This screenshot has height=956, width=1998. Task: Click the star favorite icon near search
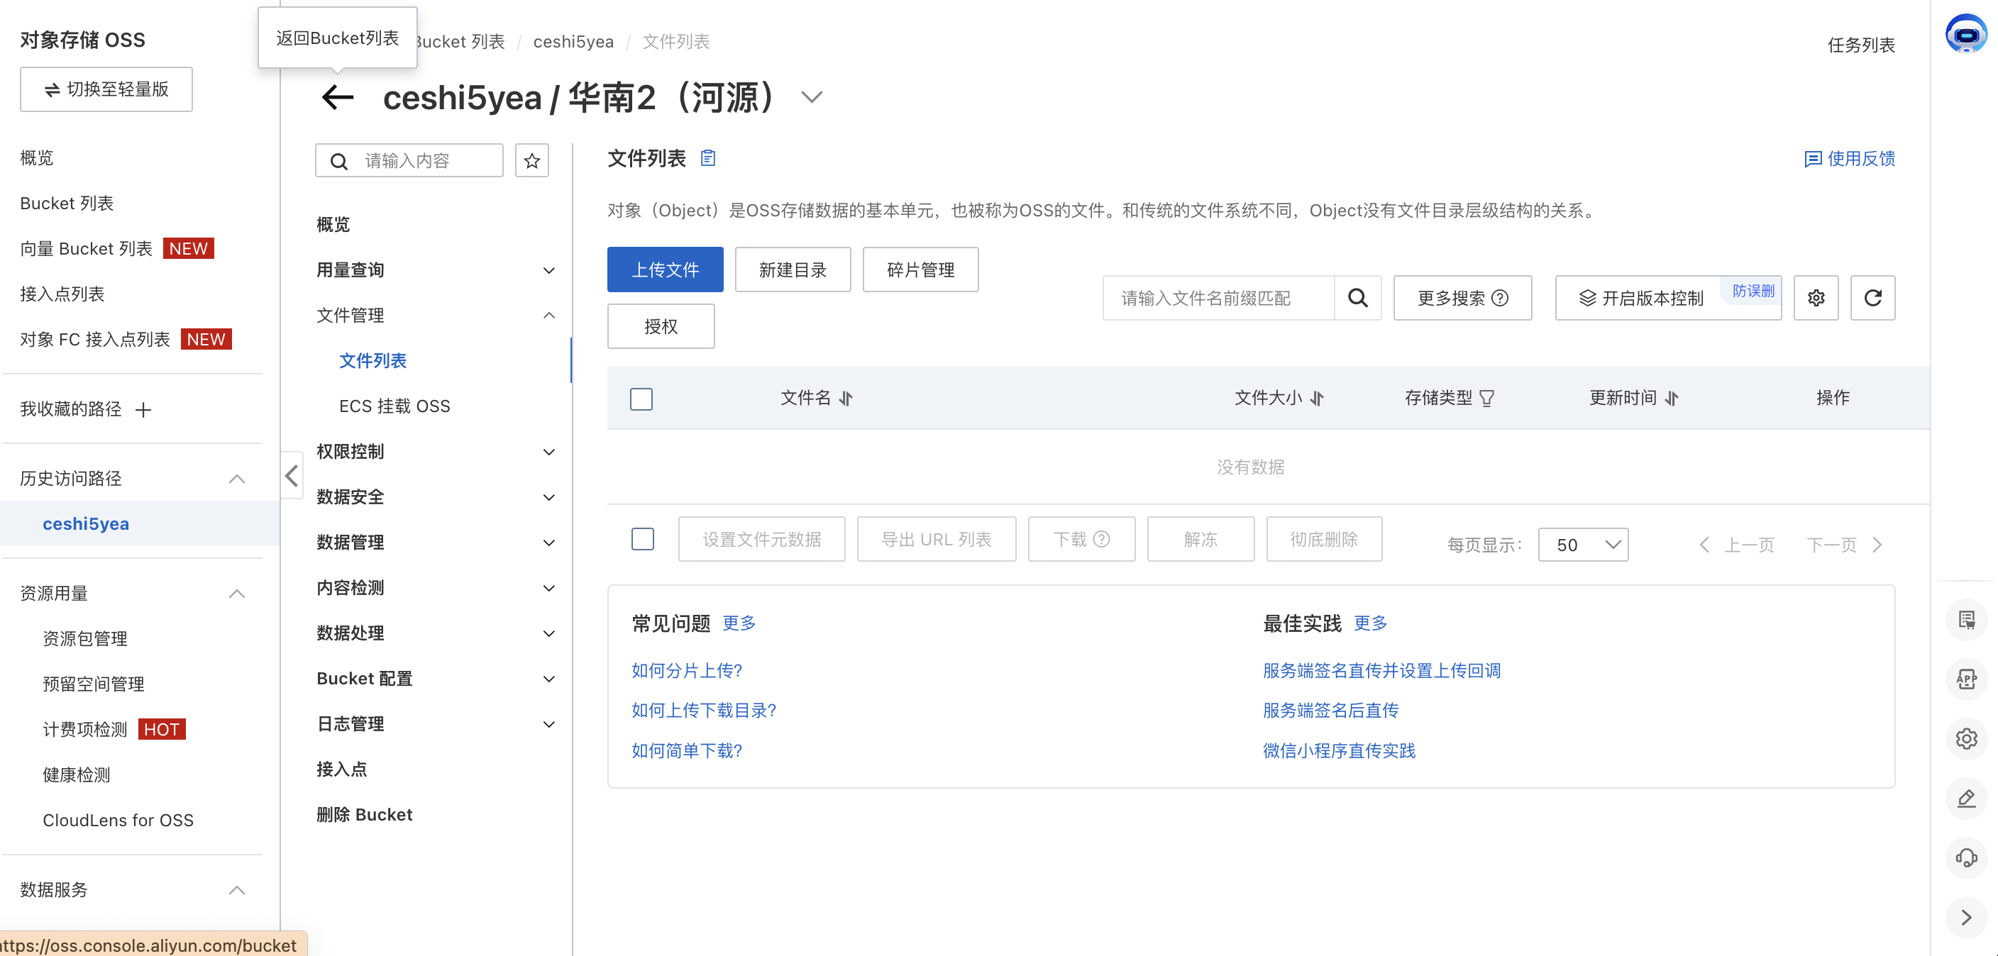(x=531, y=160)
